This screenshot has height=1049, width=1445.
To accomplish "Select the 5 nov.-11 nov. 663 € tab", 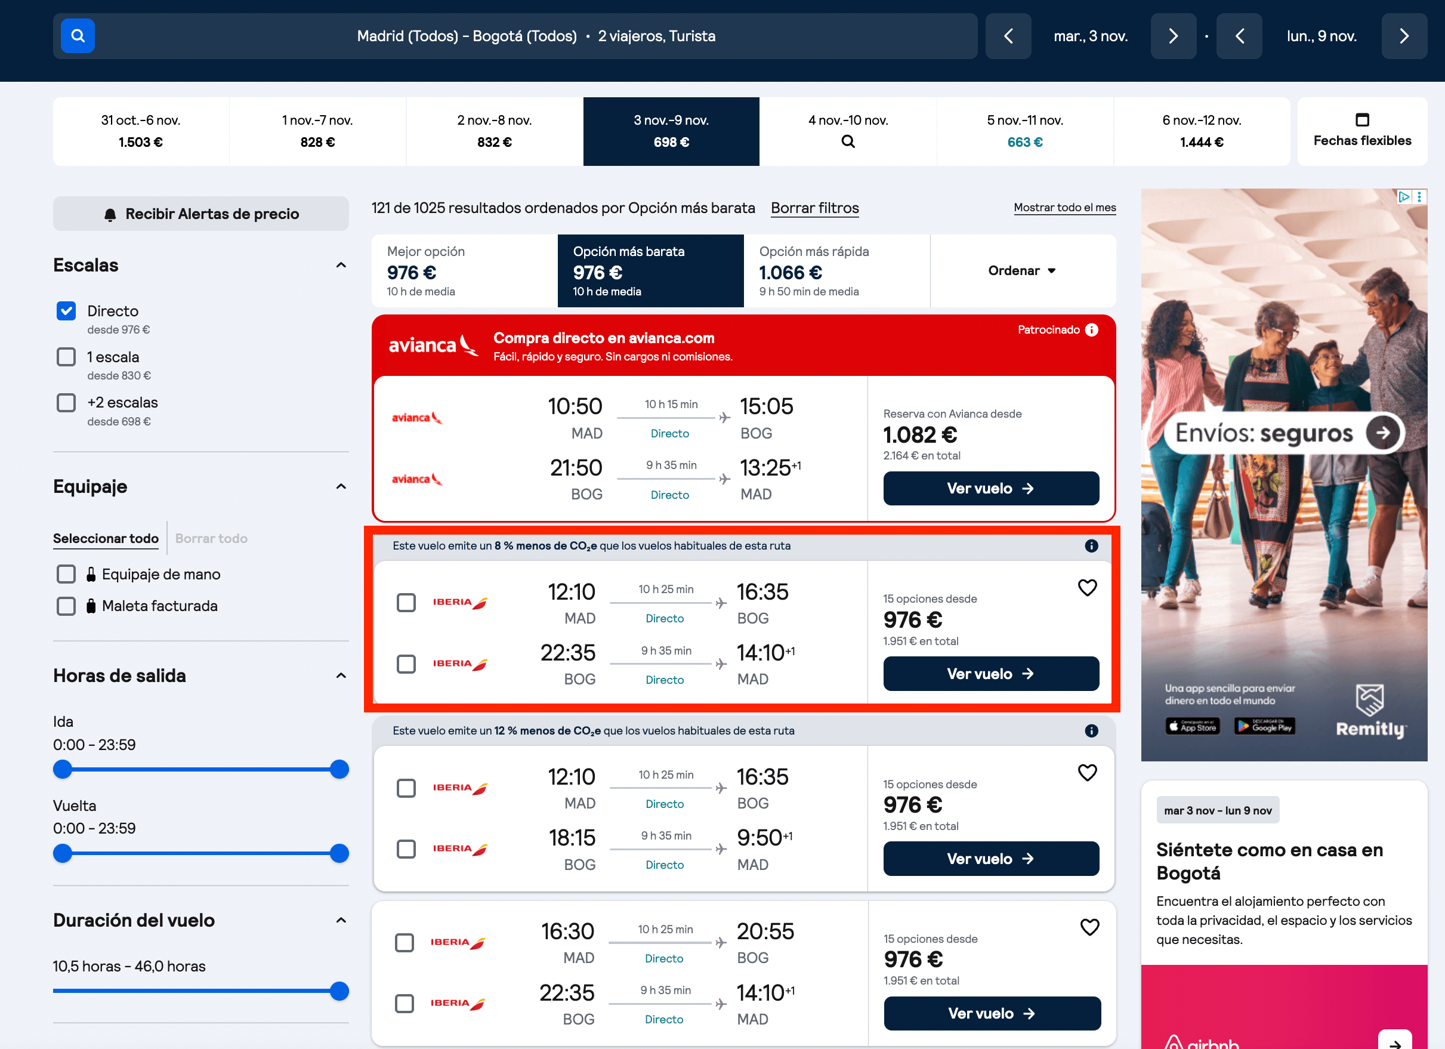I will 1025,131.
